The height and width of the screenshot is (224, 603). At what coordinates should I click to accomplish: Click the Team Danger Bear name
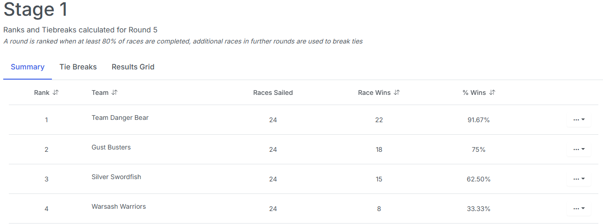[x=120, y=118]
